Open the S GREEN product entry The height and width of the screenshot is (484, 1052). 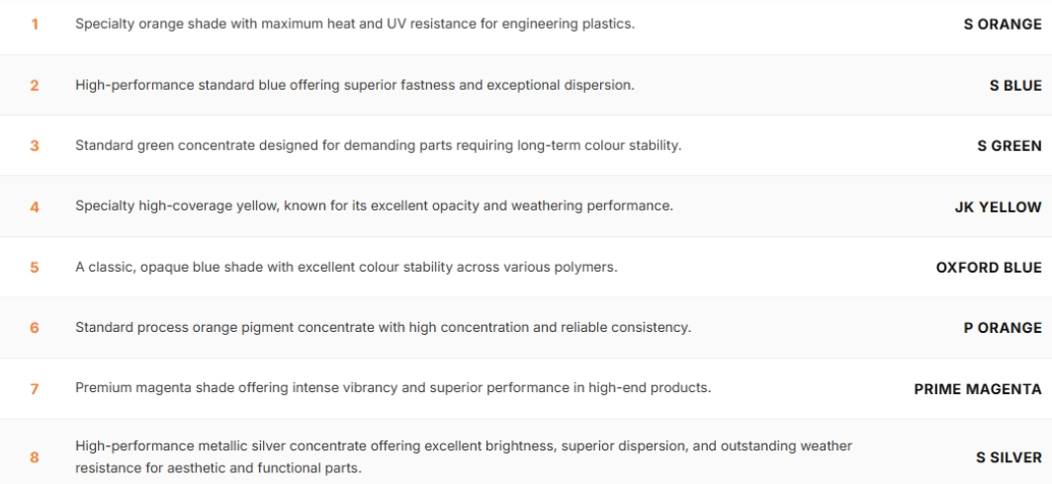pyautogui.click(x=1009, y=146)
